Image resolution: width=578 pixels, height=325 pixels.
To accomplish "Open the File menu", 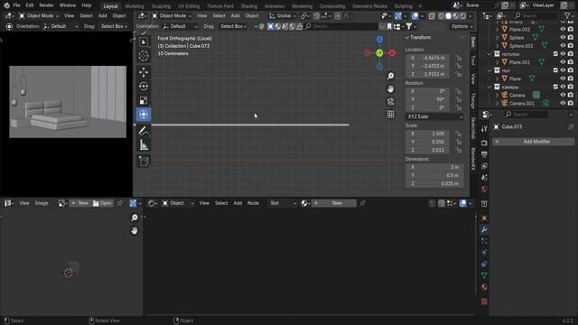I will click(16, 5).
